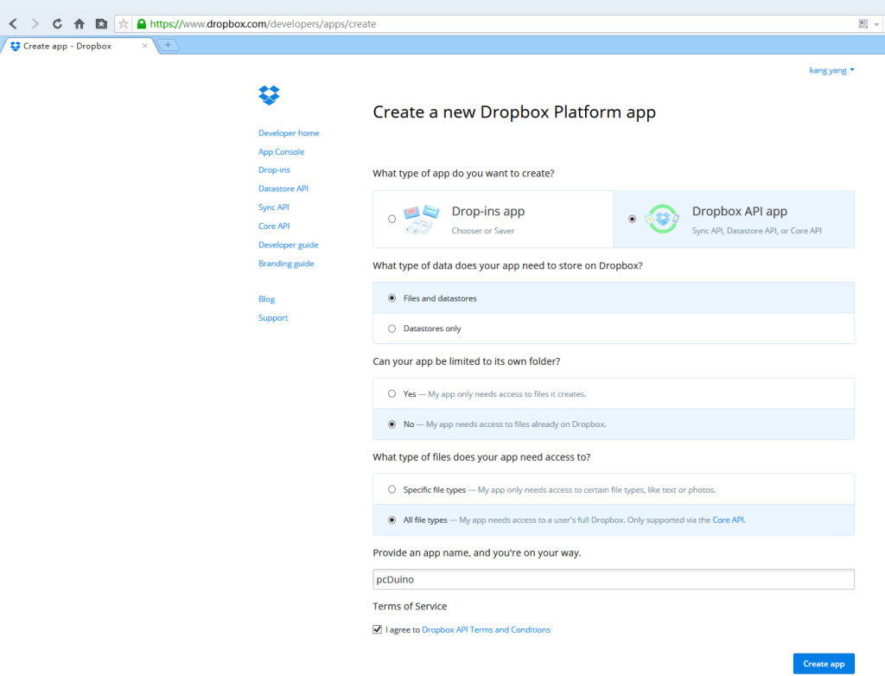Click the browser forward arrow
The width and height of the screenshot is (885, 676).
pyautogui.click(x=35, y=23)
